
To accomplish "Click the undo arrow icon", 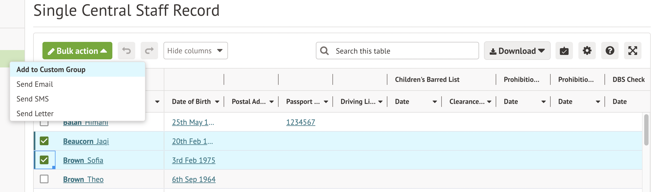I will (x=127, y=51).
